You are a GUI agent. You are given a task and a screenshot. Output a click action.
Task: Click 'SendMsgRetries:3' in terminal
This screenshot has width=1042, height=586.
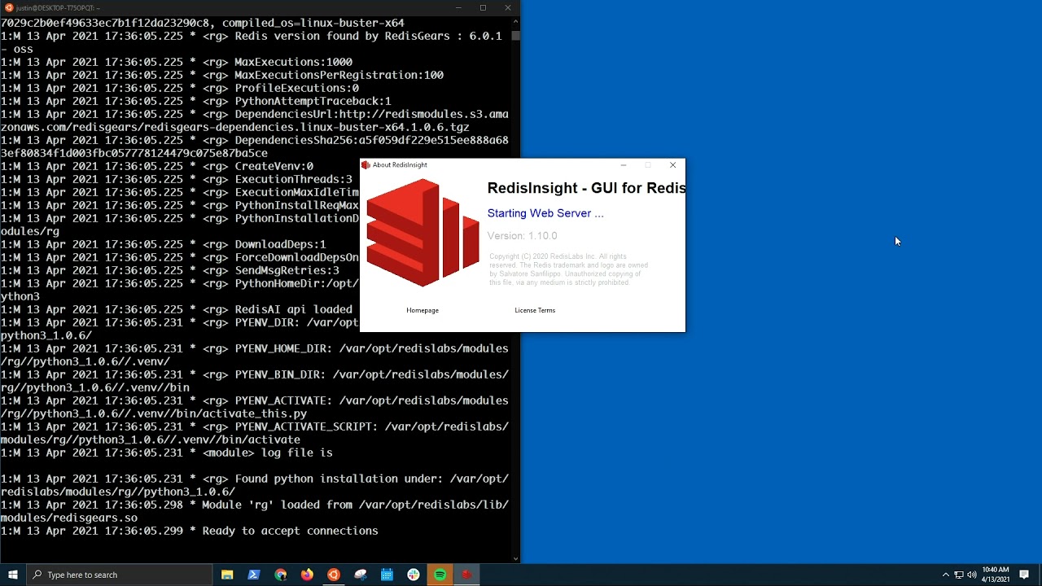(x=287, y=270)
